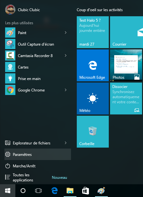The image size is (143, 197).
Task: Open Explorateur de fichiers entry
Action: 38,143
